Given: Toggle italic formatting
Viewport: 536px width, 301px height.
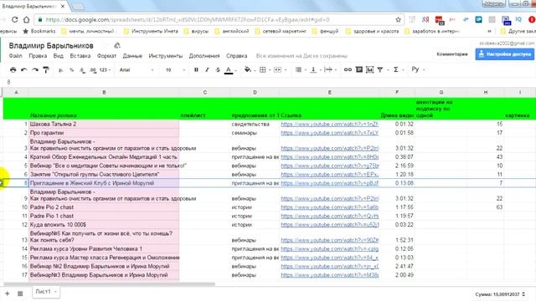Looking at the screenshot, I should point(207,69).
